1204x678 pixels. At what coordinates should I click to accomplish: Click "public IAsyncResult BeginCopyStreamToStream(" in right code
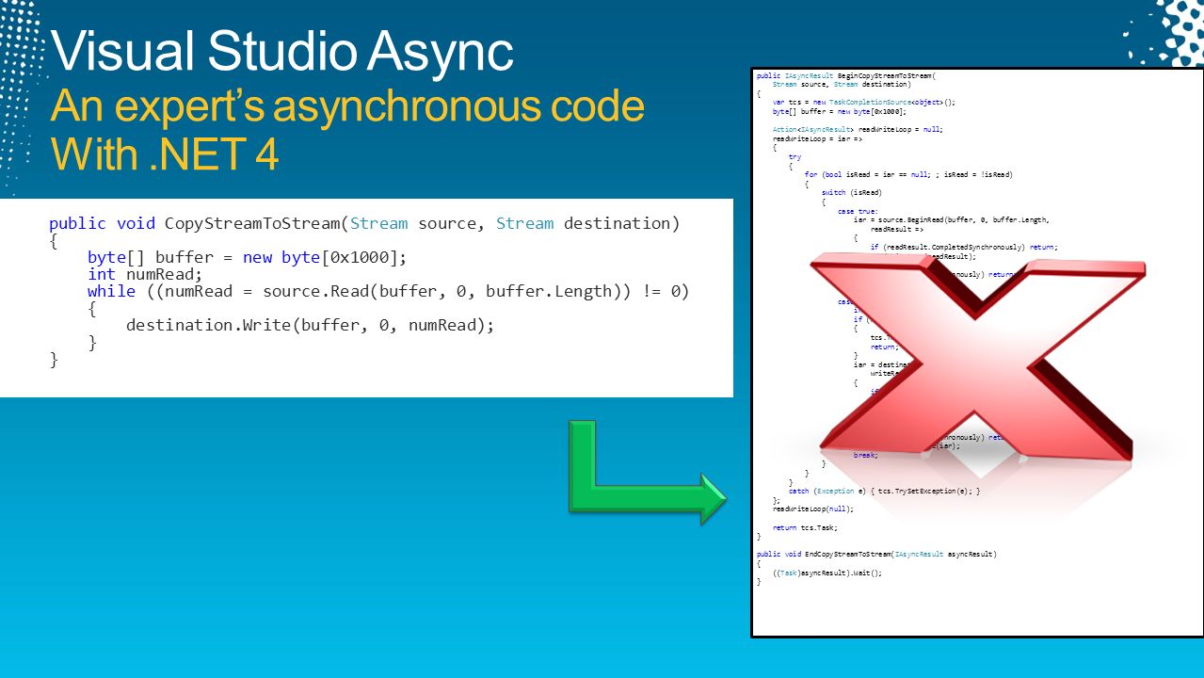pos(847,75)
